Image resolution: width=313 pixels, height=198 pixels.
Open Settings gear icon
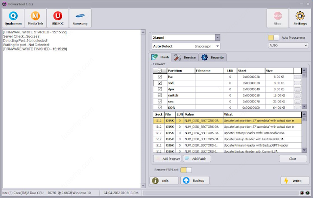point(300,16)
